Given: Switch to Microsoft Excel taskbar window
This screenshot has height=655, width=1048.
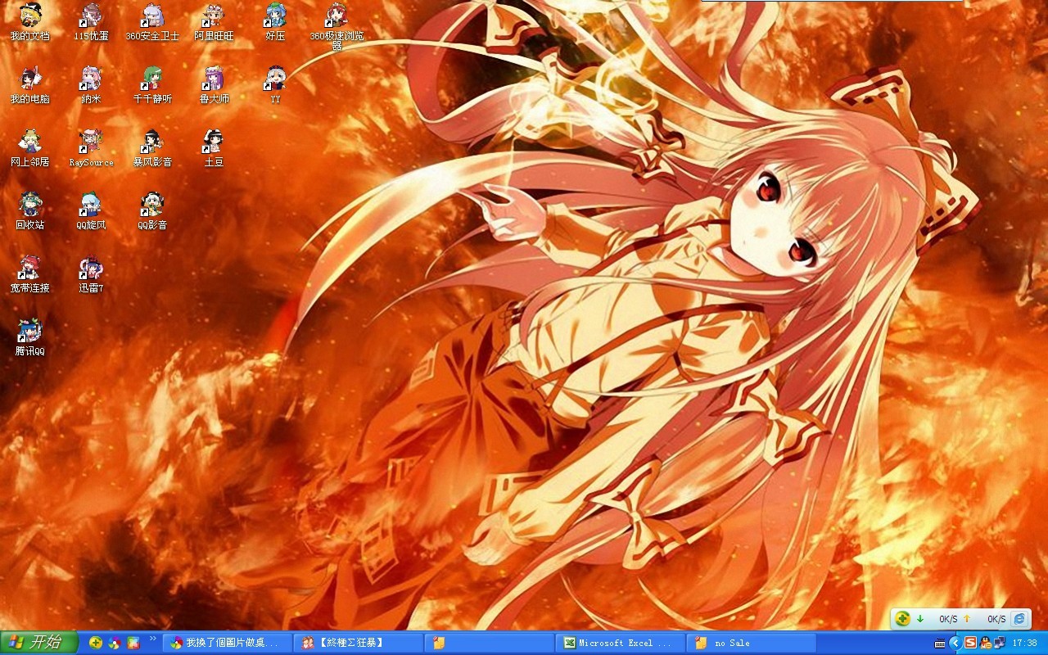Looking at the screenshot, I should (x=620, y=643).
